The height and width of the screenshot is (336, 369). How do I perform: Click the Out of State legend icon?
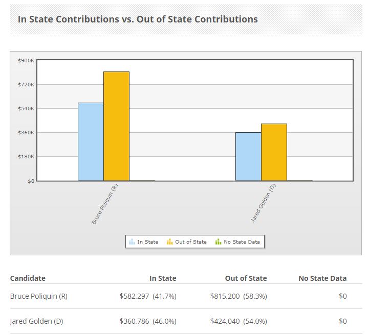click(170, 242)
